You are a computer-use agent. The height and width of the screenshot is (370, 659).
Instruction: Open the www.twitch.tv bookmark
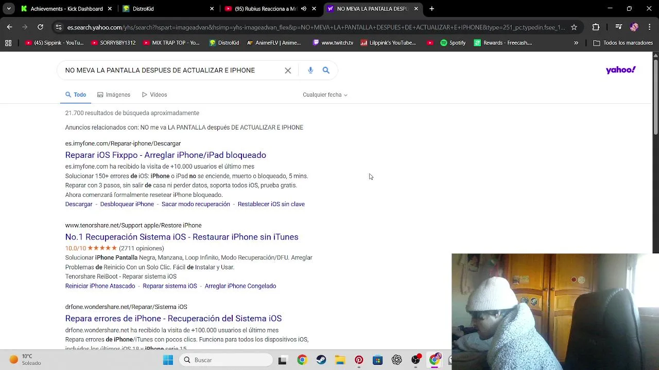333,43
